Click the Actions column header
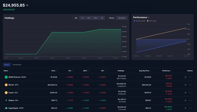The height and width of the screenshot is (112, 197). [190, 71]
